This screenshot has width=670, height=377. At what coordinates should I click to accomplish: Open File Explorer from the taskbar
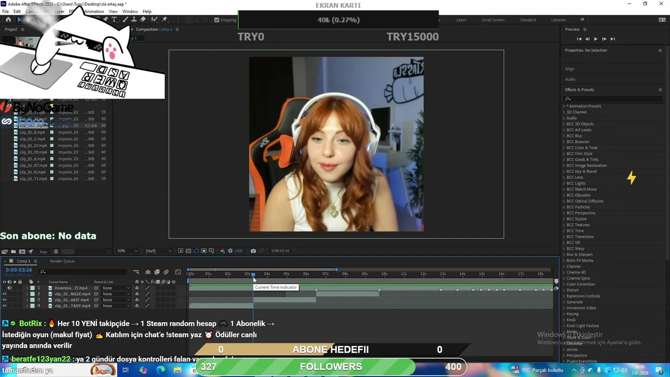click(177, 370)
